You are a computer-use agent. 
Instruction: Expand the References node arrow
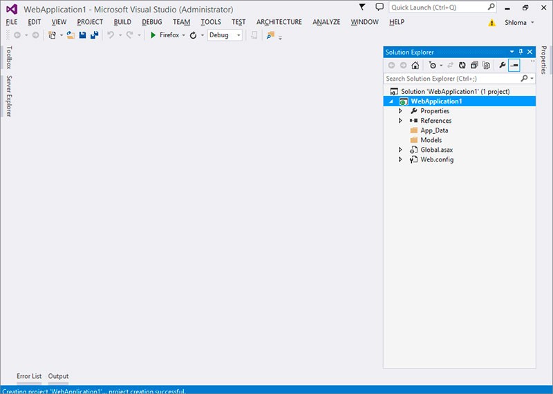coord(400,121)
